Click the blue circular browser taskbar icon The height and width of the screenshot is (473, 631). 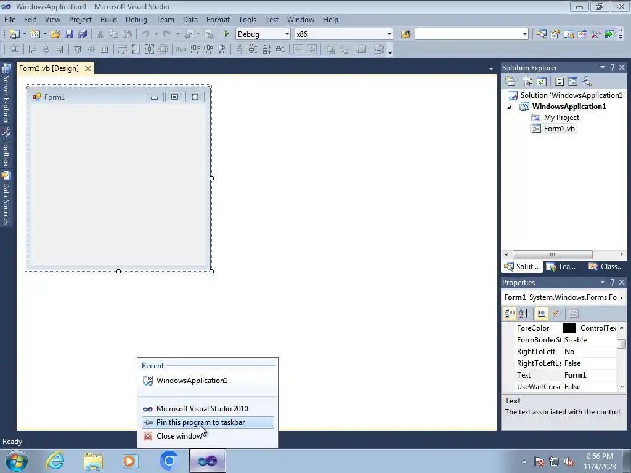point(169,461)
